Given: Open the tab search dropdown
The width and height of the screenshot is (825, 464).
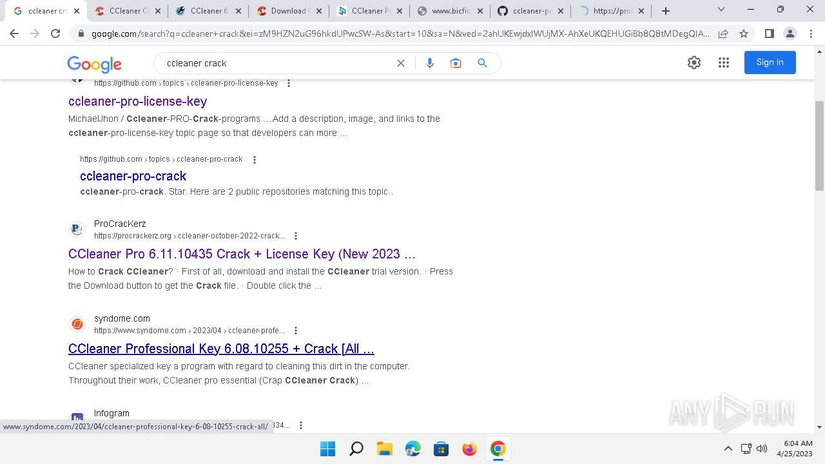Looking at the screenshot, I should coord(721,10).
